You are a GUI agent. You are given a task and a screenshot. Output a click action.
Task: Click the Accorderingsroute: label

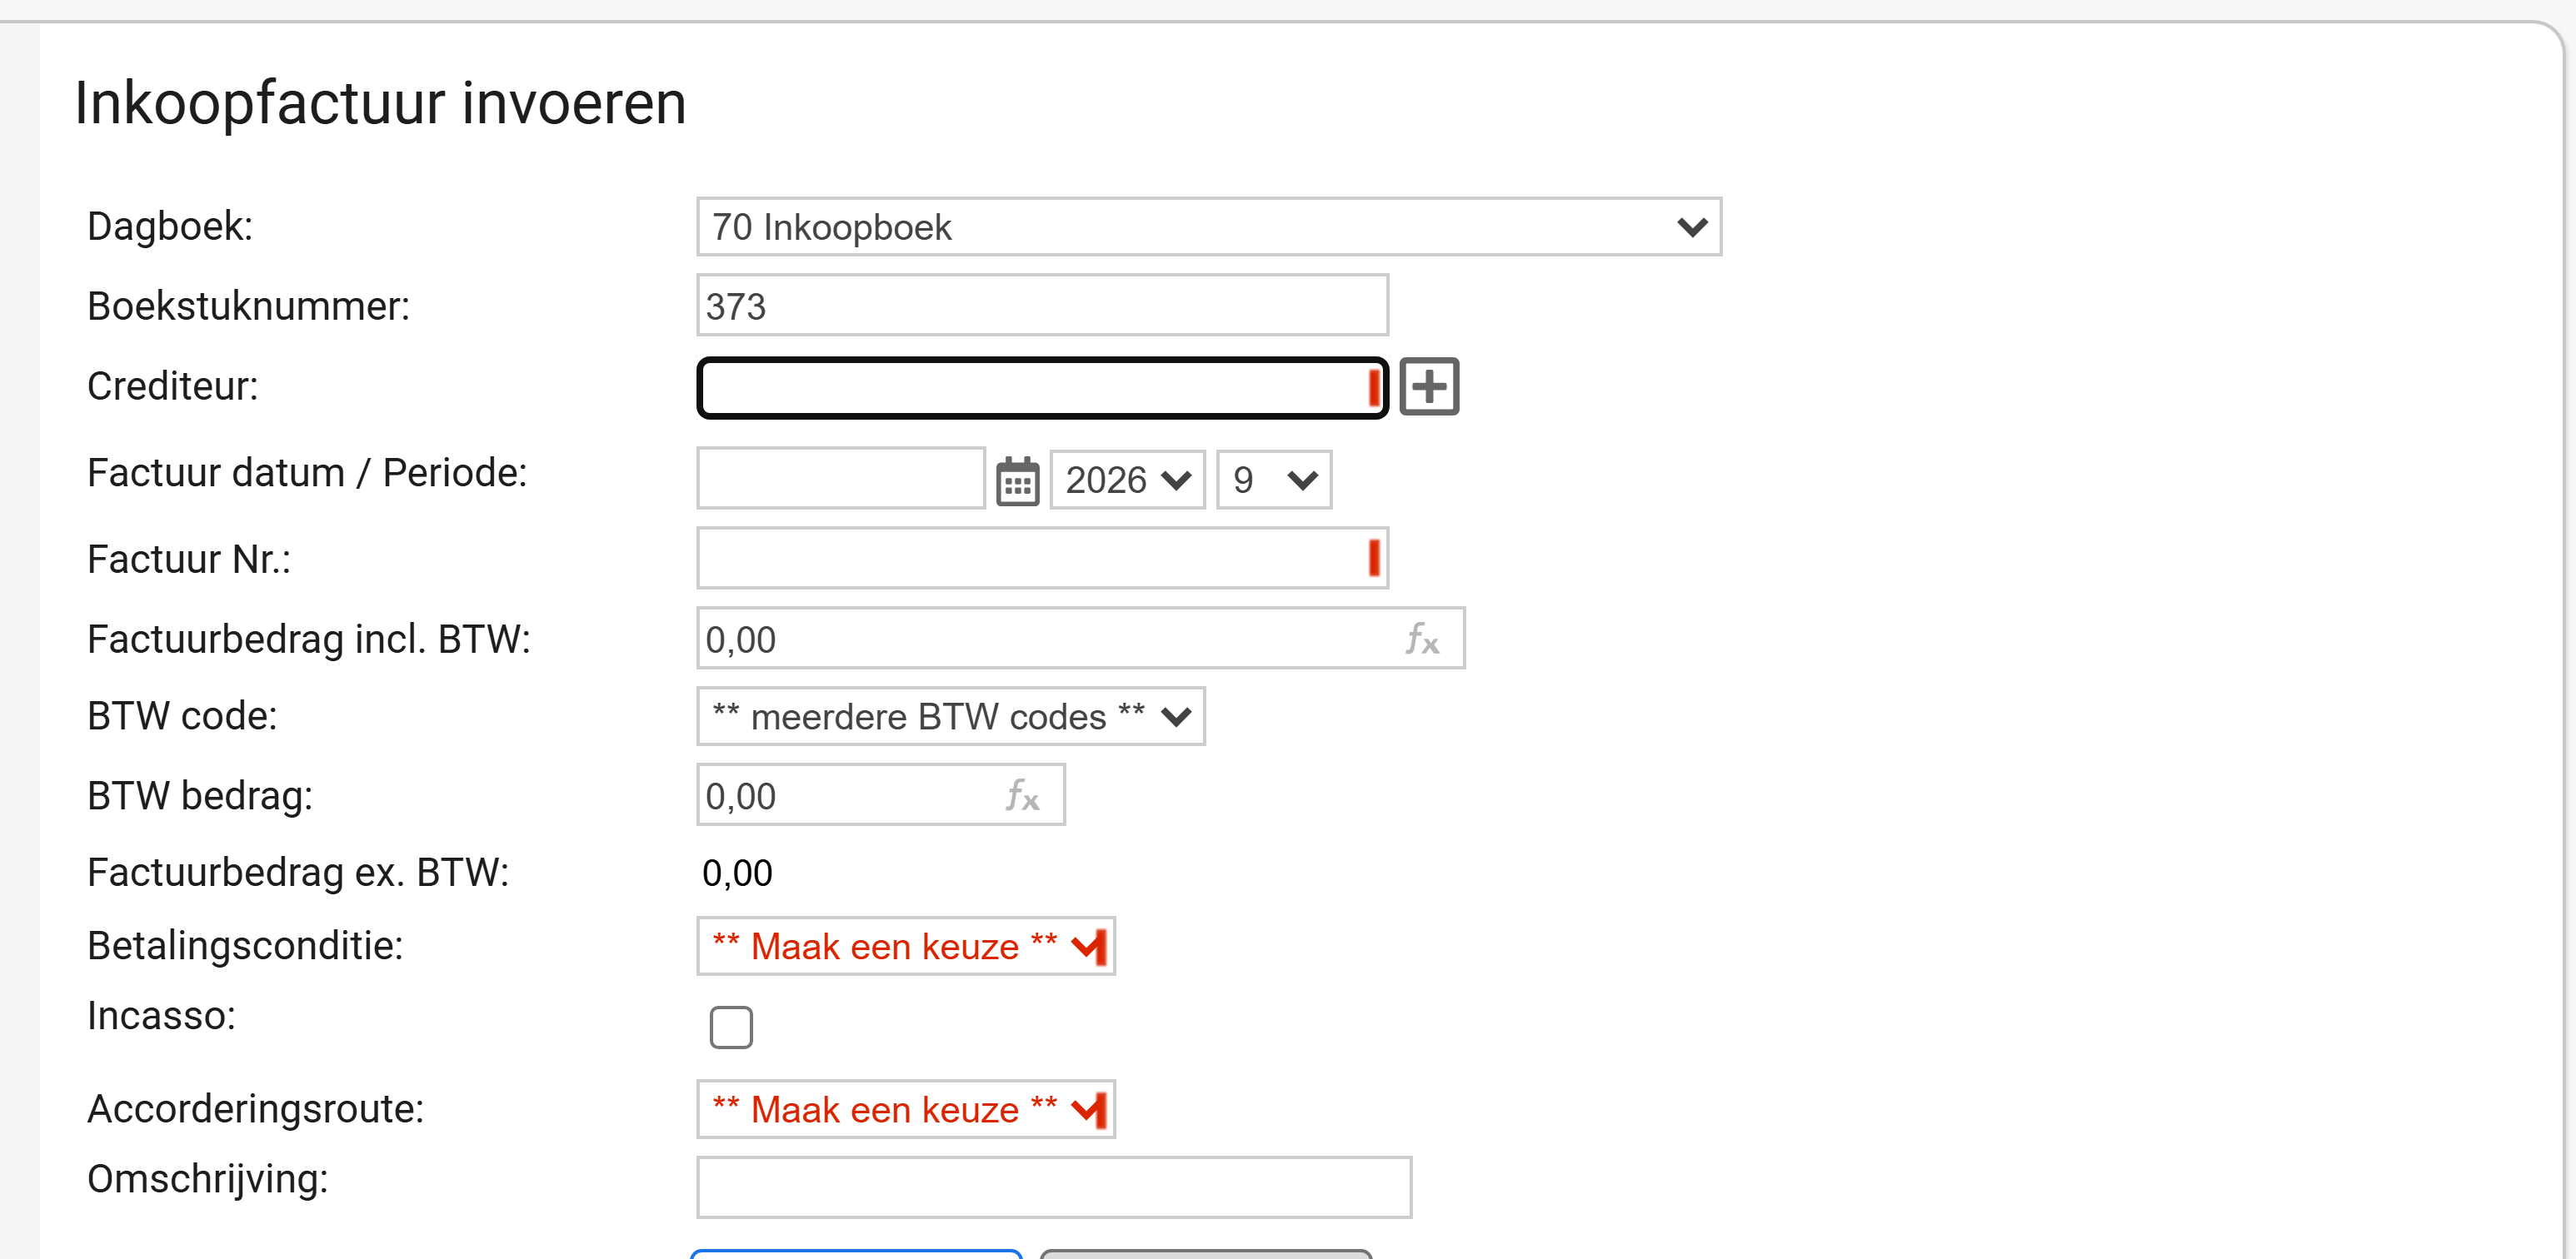coord(256,1110)
